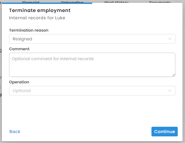
Task: Switch to the Financial tab behind dialog
Action: pos(31,2)
